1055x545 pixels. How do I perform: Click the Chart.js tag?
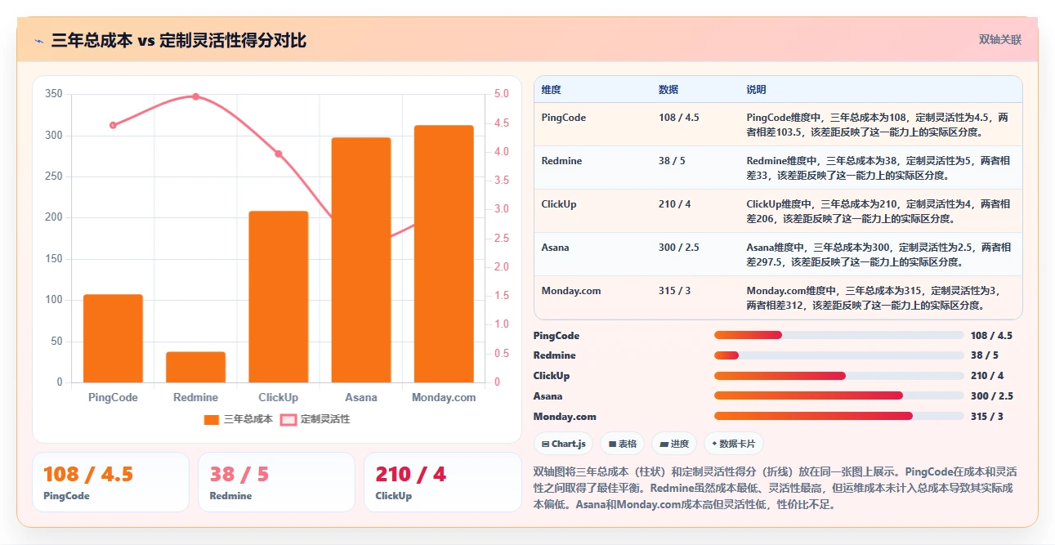point(563,444)
